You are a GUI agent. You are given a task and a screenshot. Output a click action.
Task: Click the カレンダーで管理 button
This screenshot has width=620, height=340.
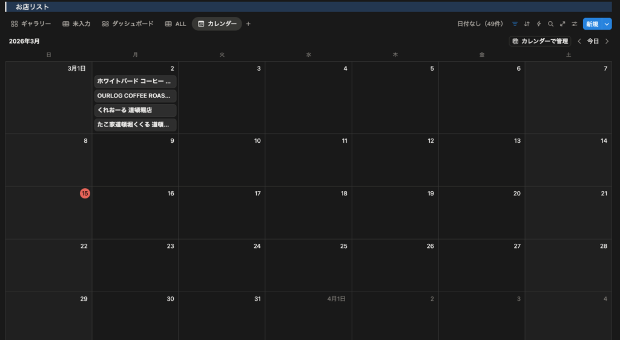coord(540,41)
